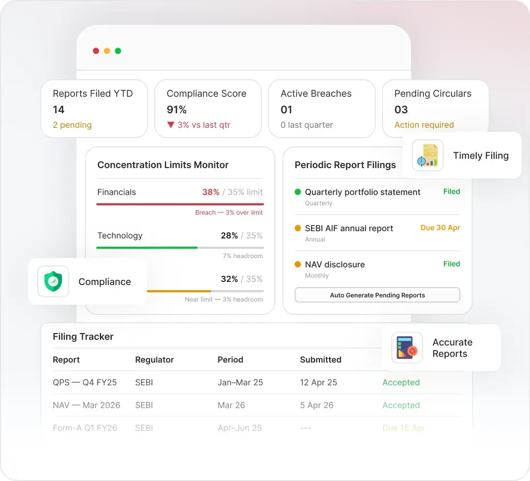Click the yellow window dot in the titlebar
This screenshot has height=481, width=530.
coord(107,51)
